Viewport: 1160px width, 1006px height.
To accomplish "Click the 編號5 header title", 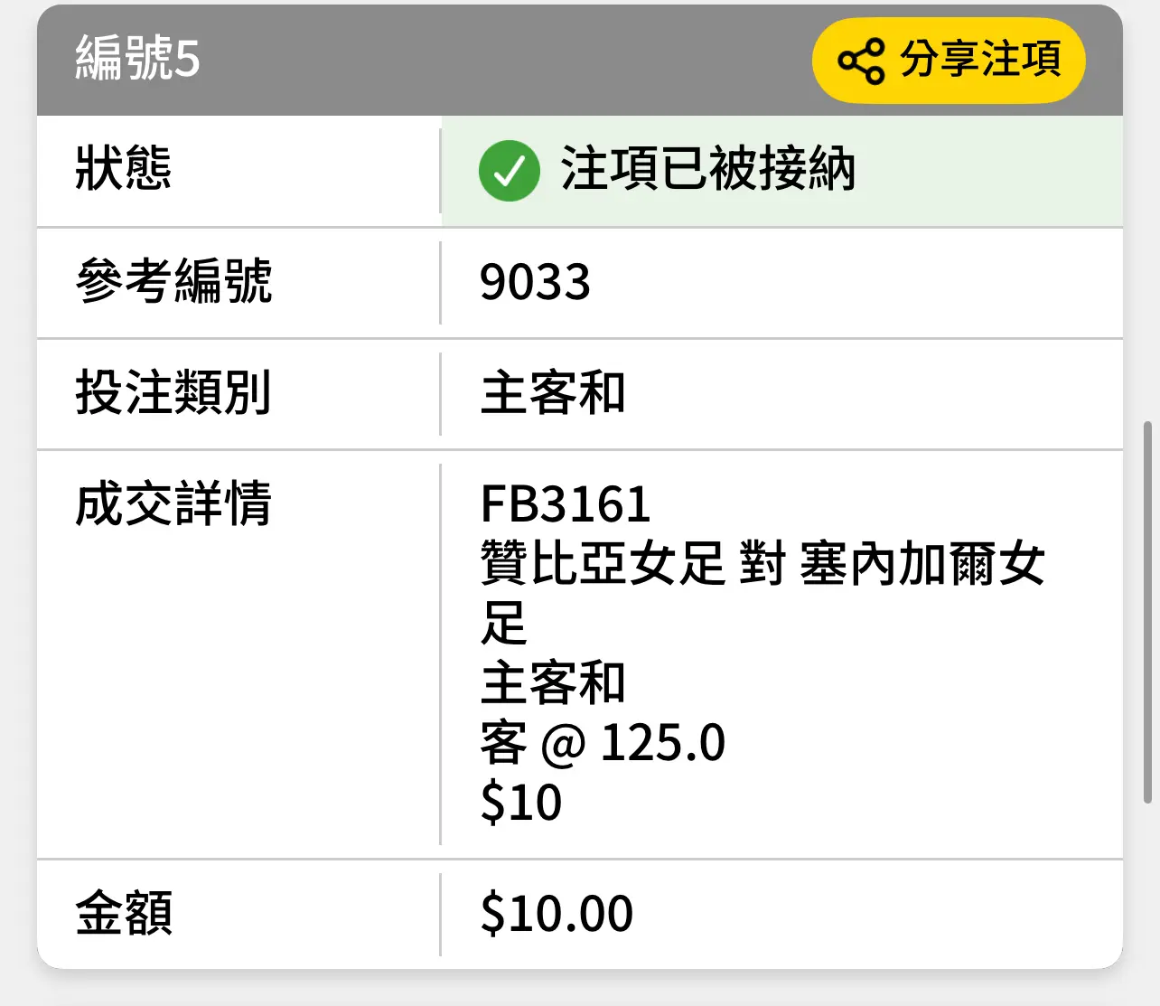I will [137, 59].
